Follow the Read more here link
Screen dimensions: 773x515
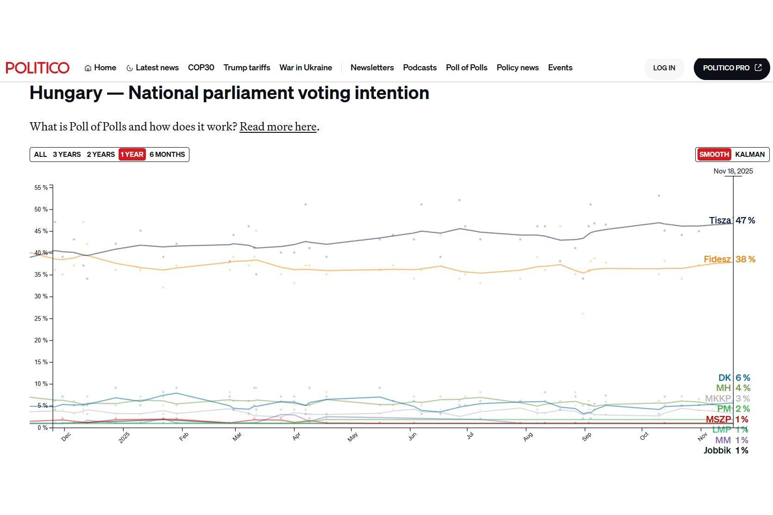(x=278, y=127)
